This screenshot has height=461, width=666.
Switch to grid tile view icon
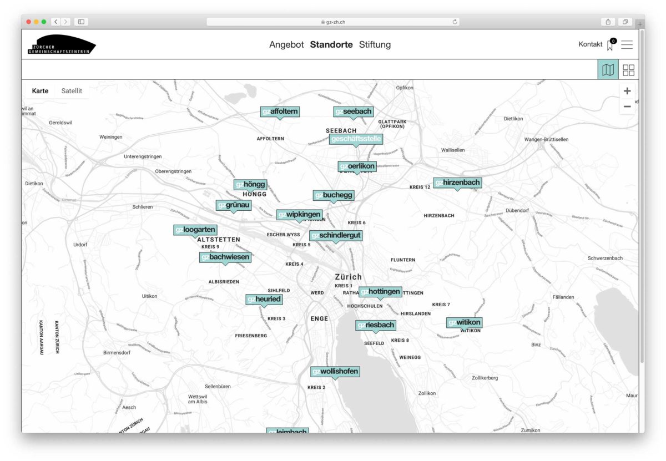point(628,70)
